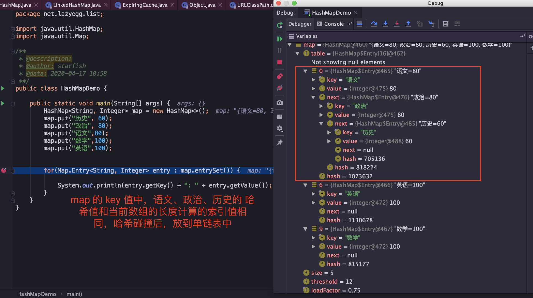Stop the debug session with red square

click(x=280, y=62)
